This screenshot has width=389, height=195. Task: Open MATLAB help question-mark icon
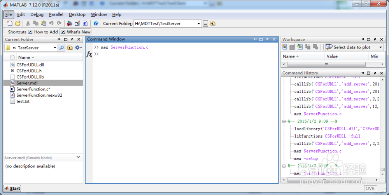(96, 23)
